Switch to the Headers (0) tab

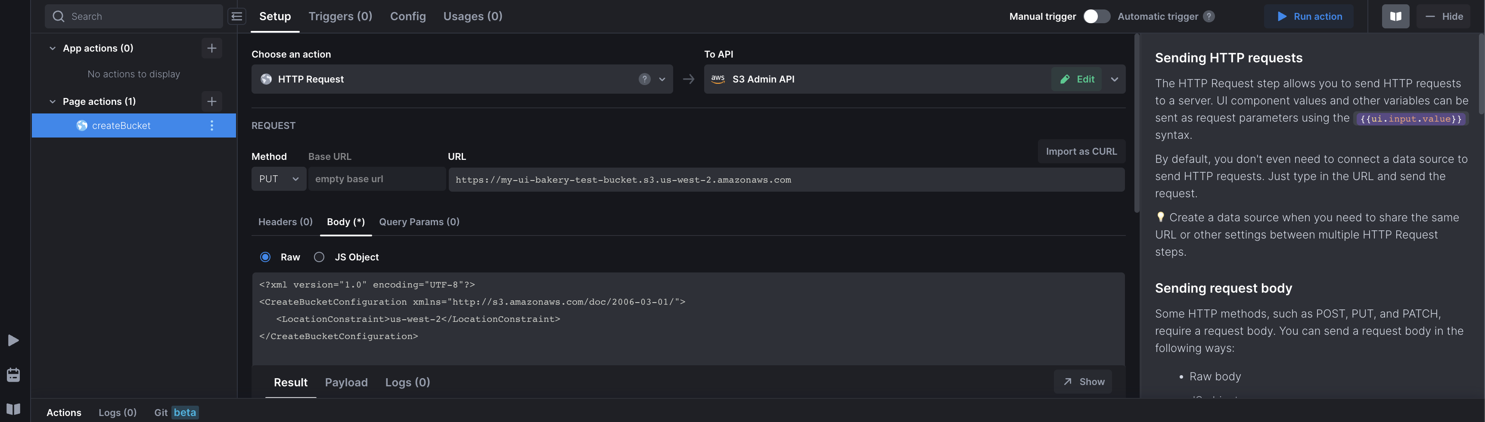pos(286,222)
